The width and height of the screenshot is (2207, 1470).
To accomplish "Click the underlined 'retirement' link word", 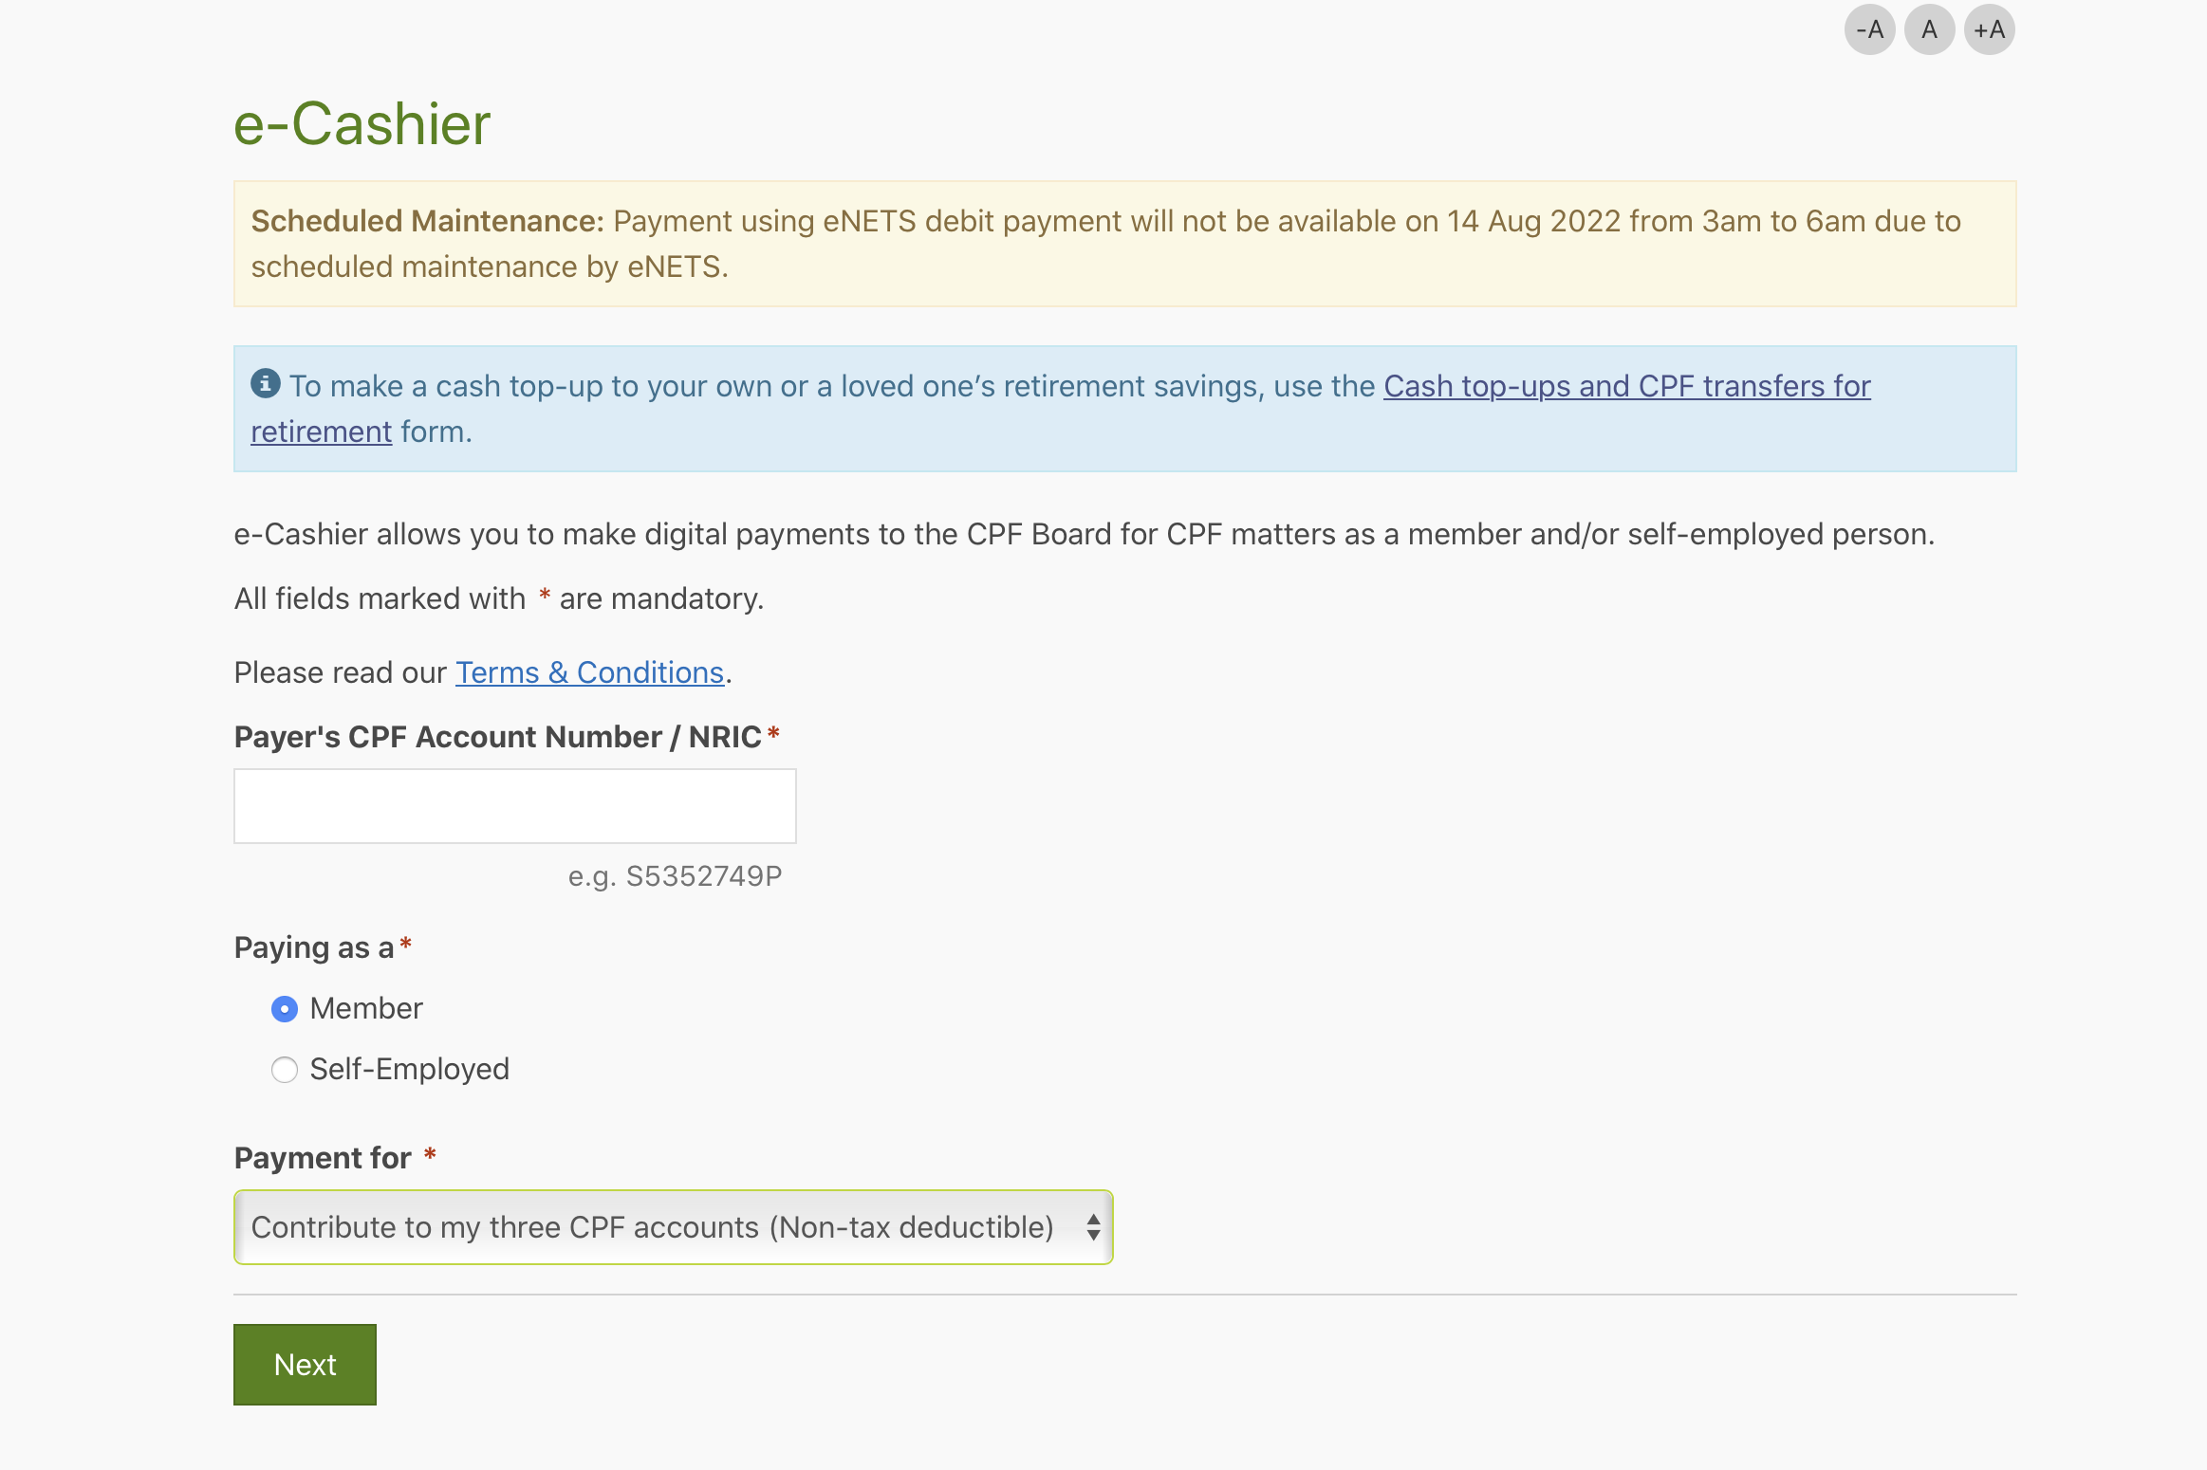I will click(321, 432).
